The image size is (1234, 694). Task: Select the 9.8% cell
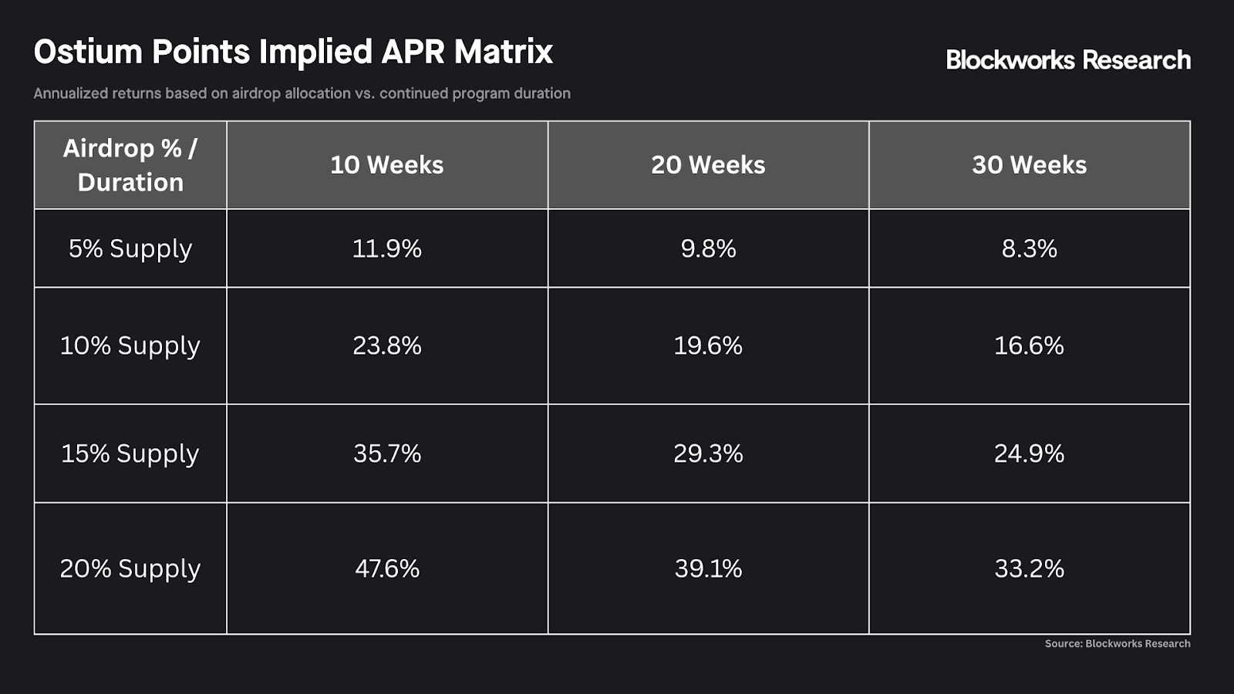[708, 248]
